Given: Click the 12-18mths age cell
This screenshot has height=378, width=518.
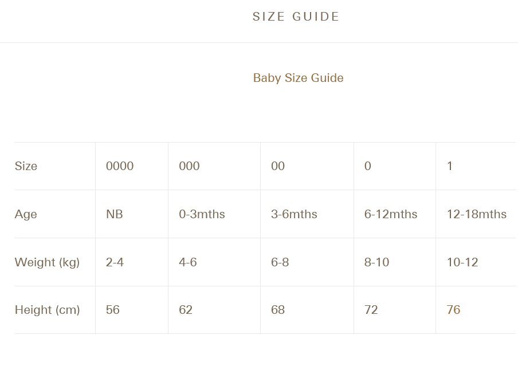Looking at the screenshot, I should click(477, 214).
